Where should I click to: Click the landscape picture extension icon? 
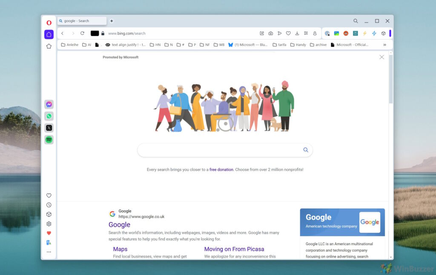click(336, 33)
